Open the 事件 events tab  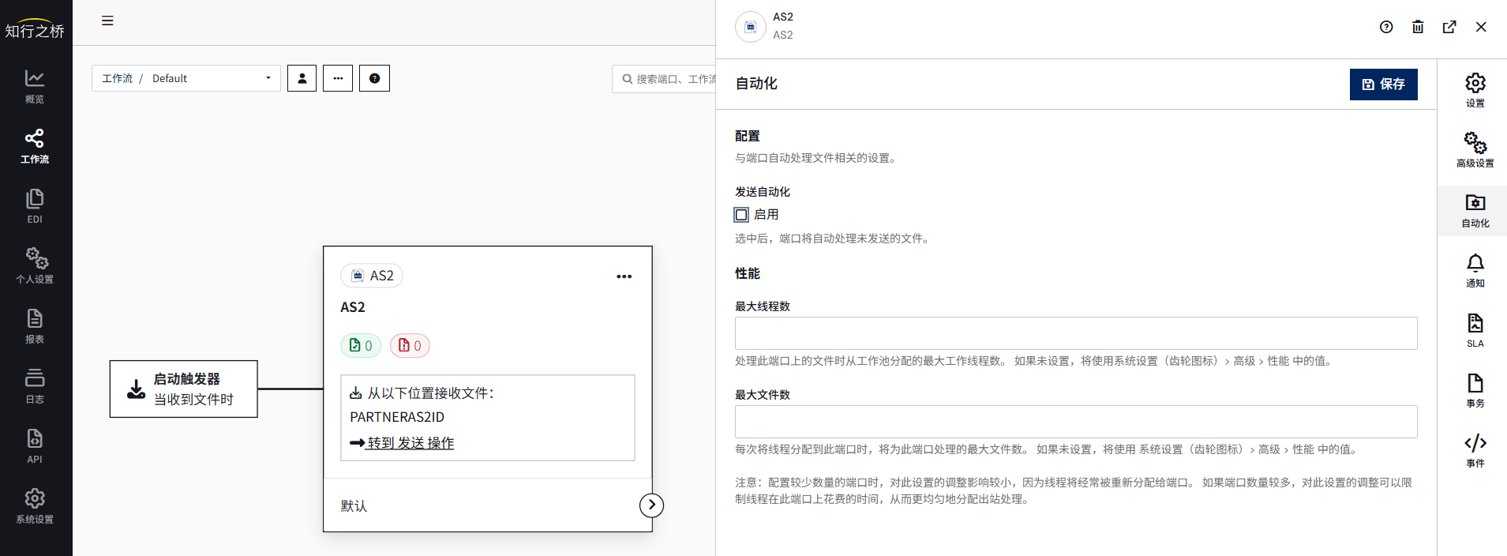coord(1475,450)
